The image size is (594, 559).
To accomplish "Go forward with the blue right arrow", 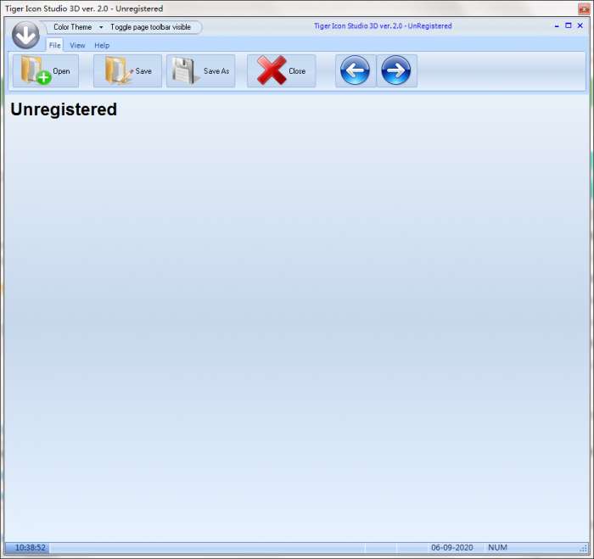I will pyautogui.click(x=396, y=70).
